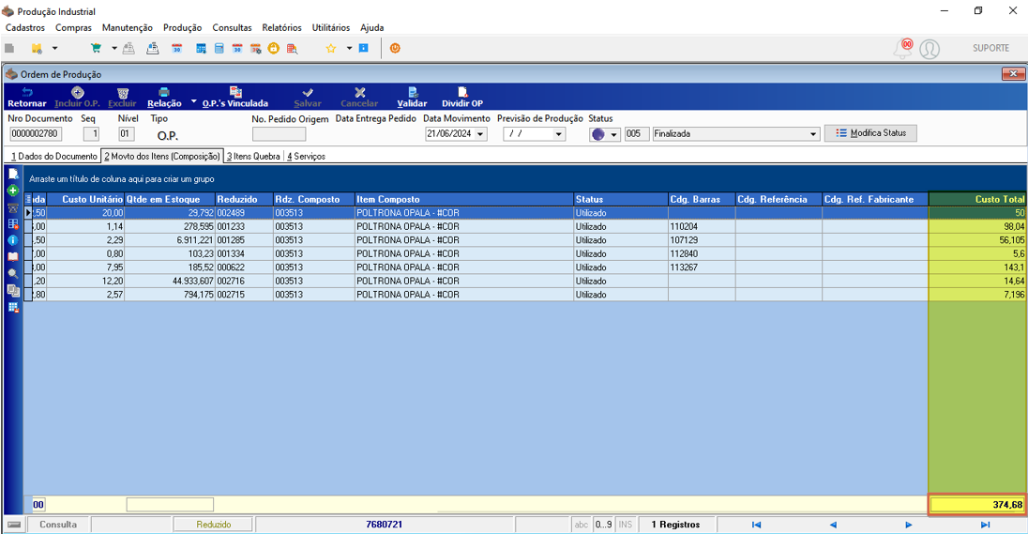Go to first record navigation arrow
This screenshot has height=534, width=1028.
pyautogui.click(x=757, y=525)
